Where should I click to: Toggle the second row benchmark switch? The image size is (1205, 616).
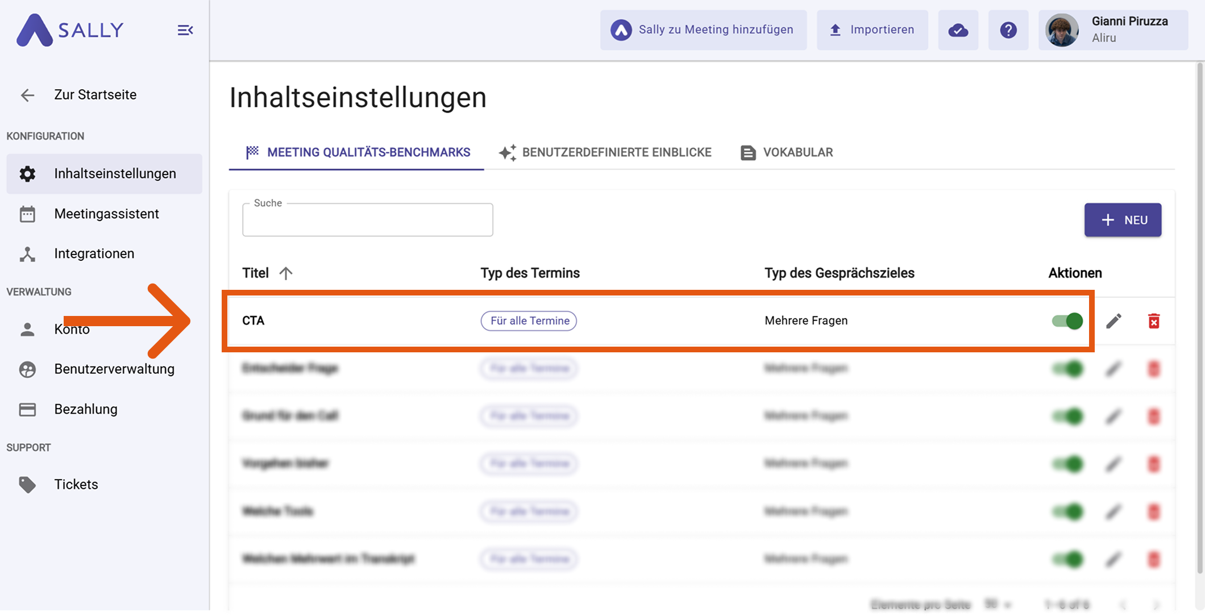pos(1067,369)
